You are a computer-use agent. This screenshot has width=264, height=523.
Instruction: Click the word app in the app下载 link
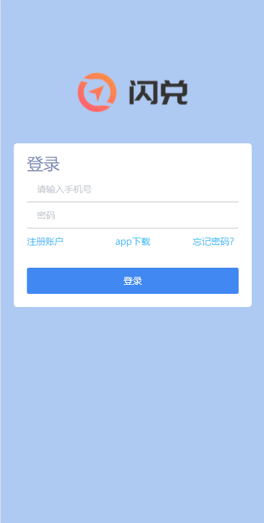[124, 242]
